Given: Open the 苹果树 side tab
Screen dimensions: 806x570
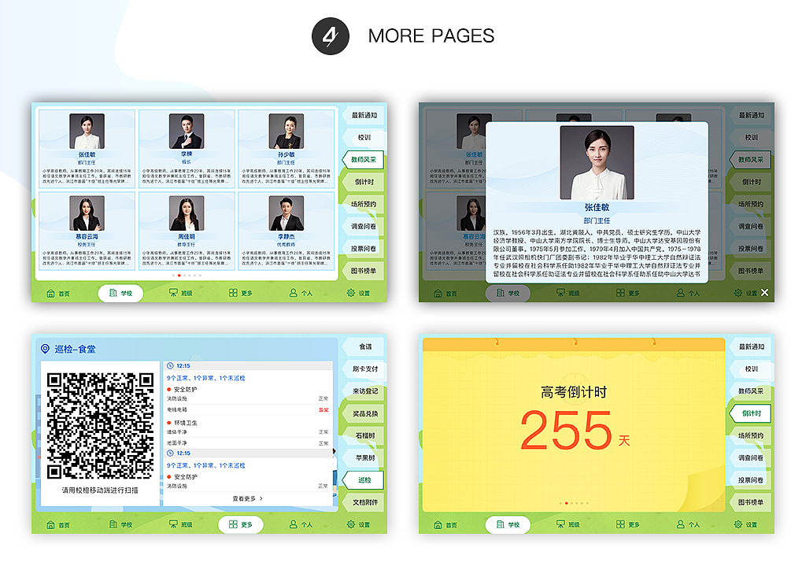Looking at the screenshot, I should click(x=364, y=457).
